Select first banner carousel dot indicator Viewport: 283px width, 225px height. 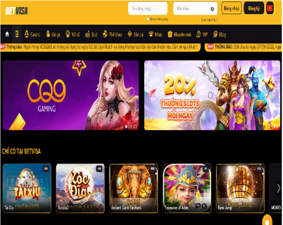(x=126, y=127)
